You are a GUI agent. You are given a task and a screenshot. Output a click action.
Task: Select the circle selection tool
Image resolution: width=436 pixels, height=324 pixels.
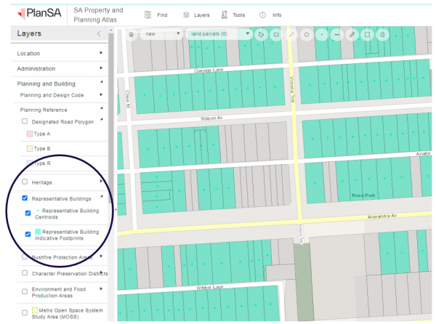coord(307,34)
